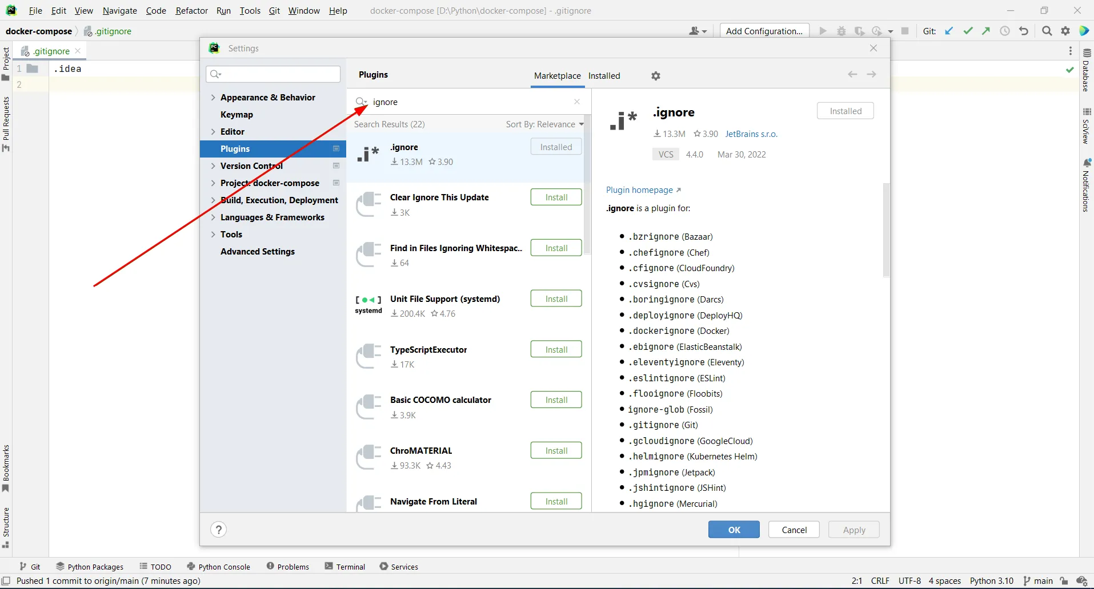The width and height of the screenshot is (1094, 589).
Task: Close the .gitignore editor tab
Action: 78,51
